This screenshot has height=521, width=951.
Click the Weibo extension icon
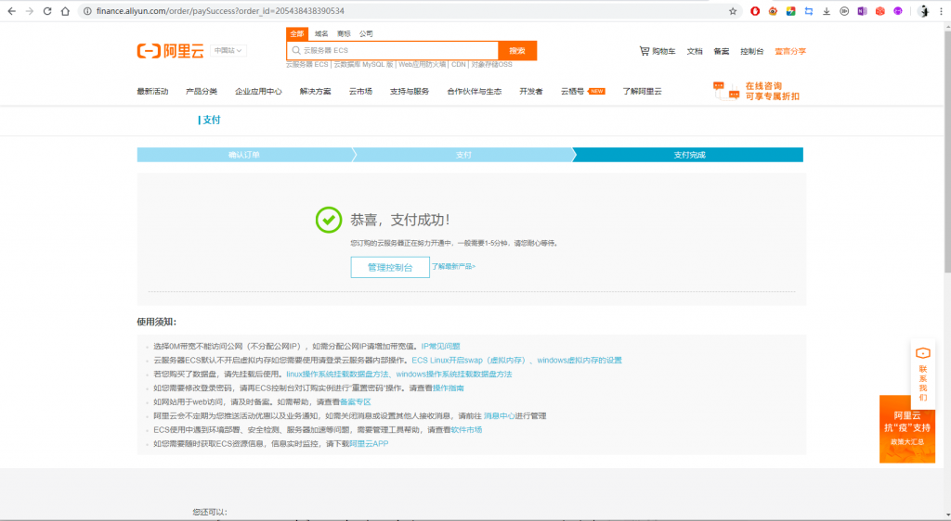[773, 11]
